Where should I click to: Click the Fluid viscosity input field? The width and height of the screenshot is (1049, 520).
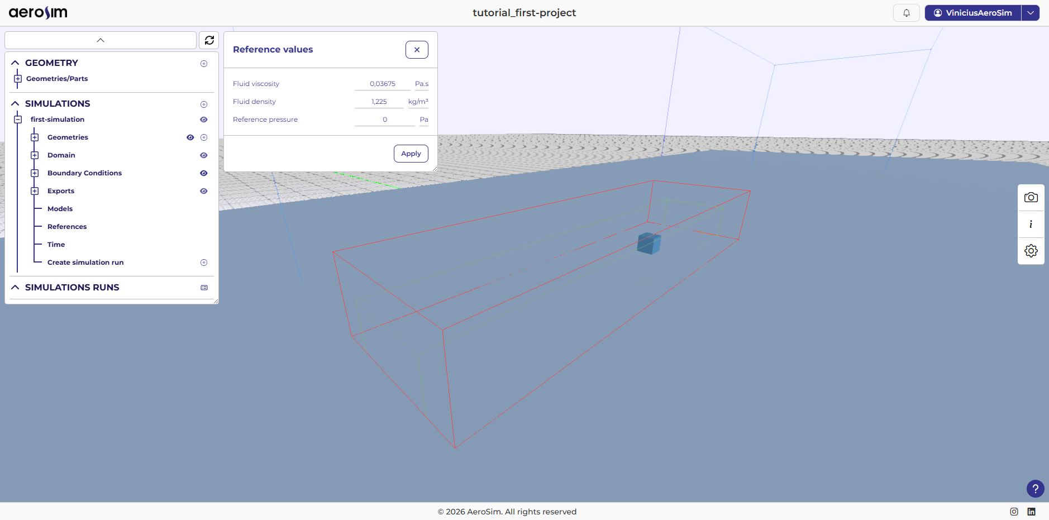click(382, 84)
